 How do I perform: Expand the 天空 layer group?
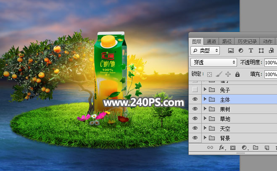click(205, 129)
